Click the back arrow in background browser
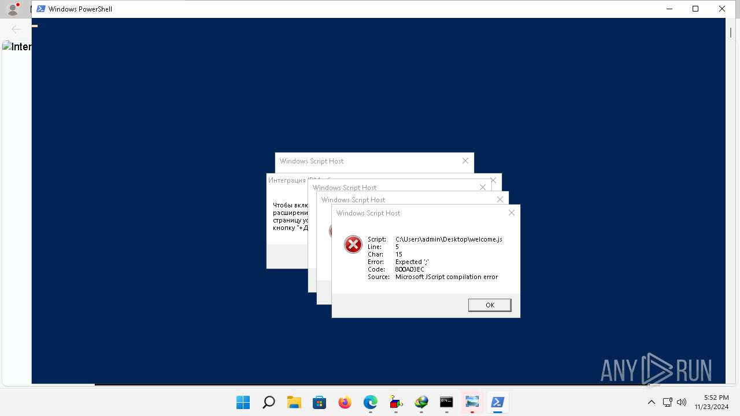 point(16,29)
